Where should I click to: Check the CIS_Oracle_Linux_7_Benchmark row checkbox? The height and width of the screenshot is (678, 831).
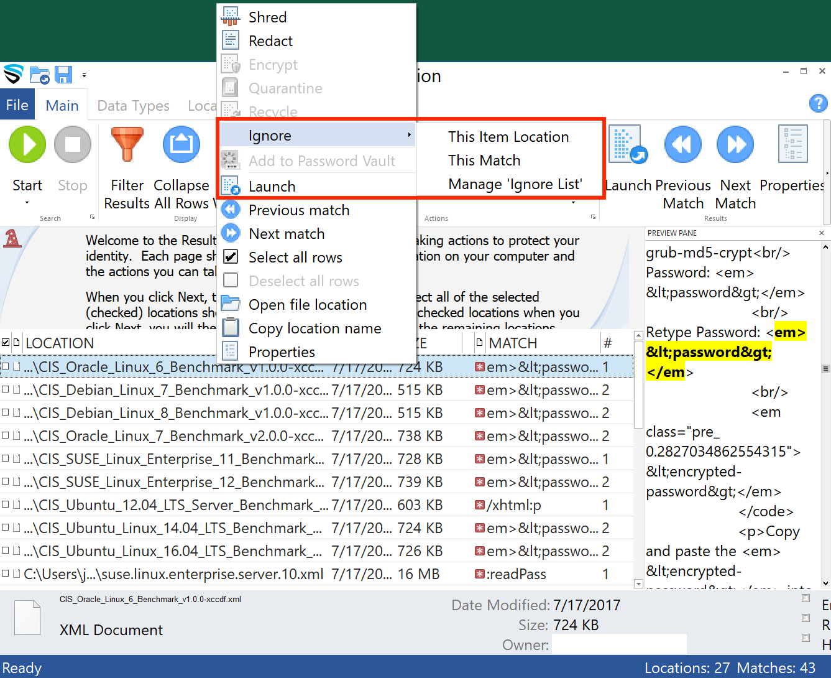6,435
